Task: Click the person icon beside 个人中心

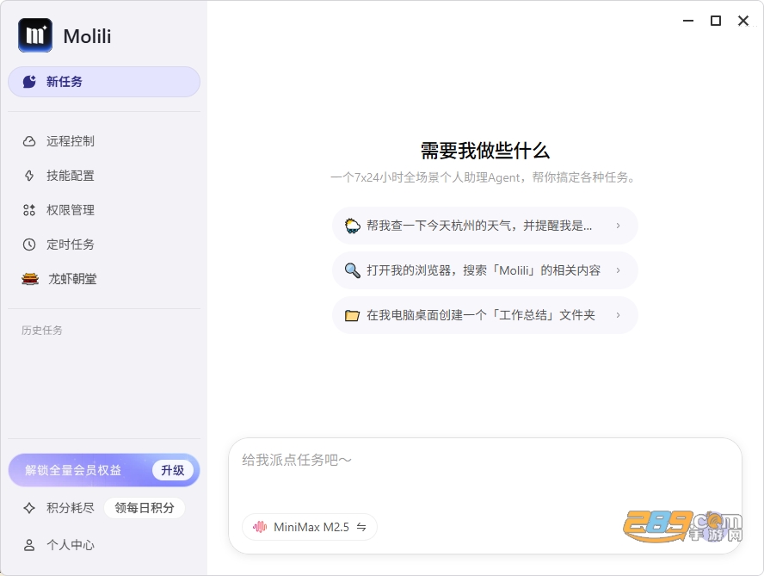Action: click(x=29, y=545)
